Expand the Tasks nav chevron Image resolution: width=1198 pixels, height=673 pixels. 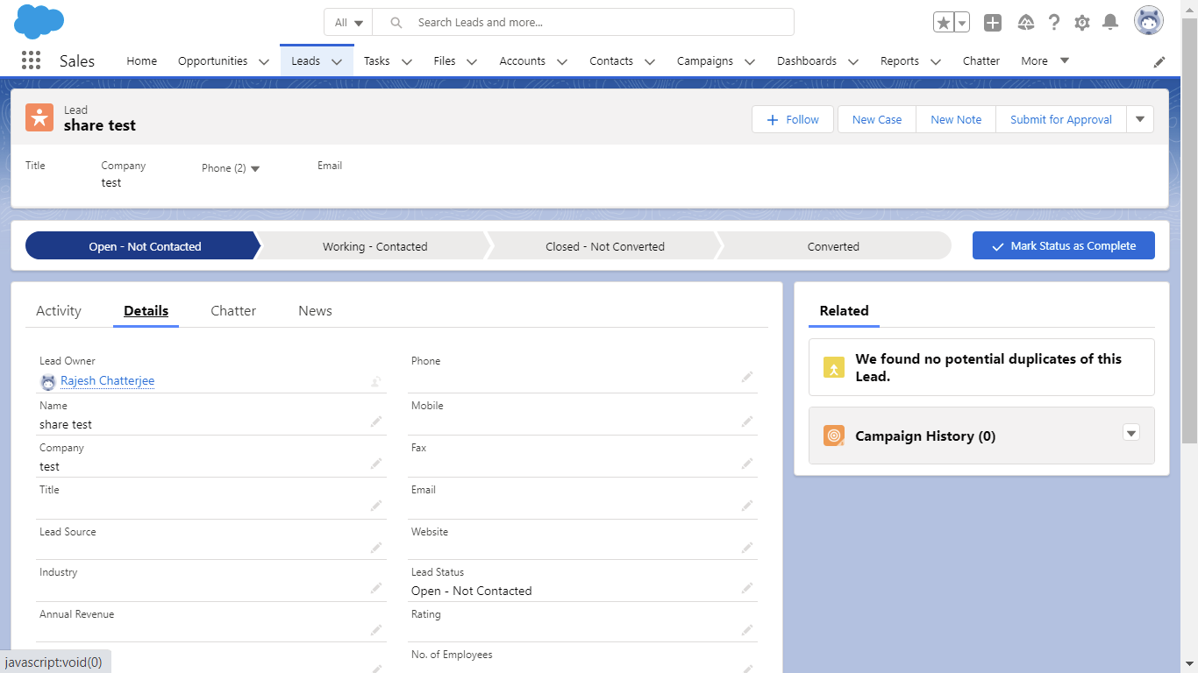click(x=407, y=61)
